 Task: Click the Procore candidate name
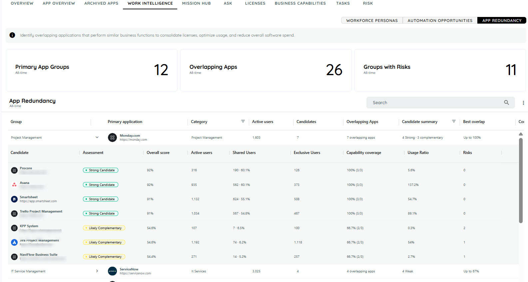pos(26,168)
